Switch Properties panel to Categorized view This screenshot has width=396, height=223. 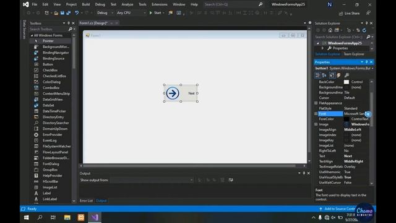pyautogui.click(x=317, y=75)
